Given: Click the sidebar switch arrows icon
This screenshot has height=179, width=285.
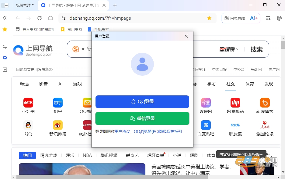Looking at the screenshot, I should [x=5, y=47].
